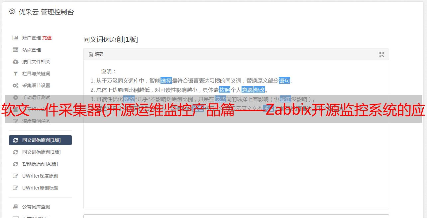Select the 站点管理 server icon
427x218 pixels.
click(15, 50)
